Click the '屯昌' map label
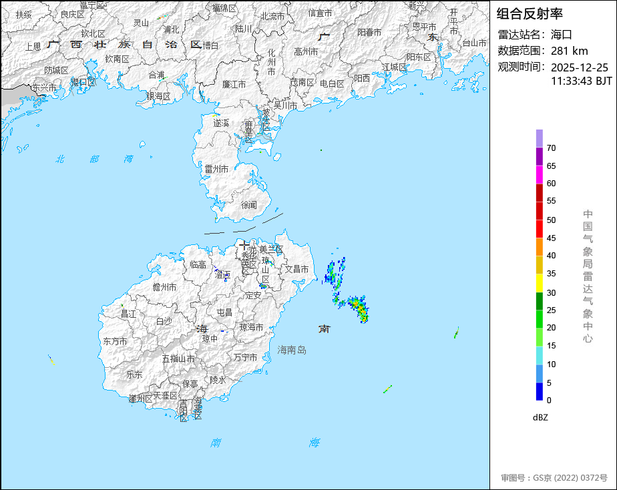 tap(224, 312)
